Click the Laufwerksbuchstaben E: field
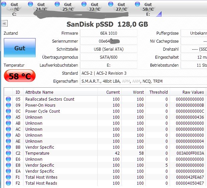Image resolution: width=207 pixels, height=188 pixels. pos(109,65)
